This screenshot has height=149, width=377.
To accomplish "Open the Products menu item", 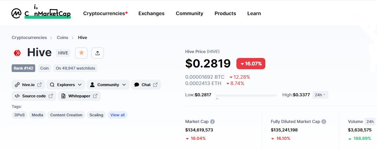I will 225,13.
